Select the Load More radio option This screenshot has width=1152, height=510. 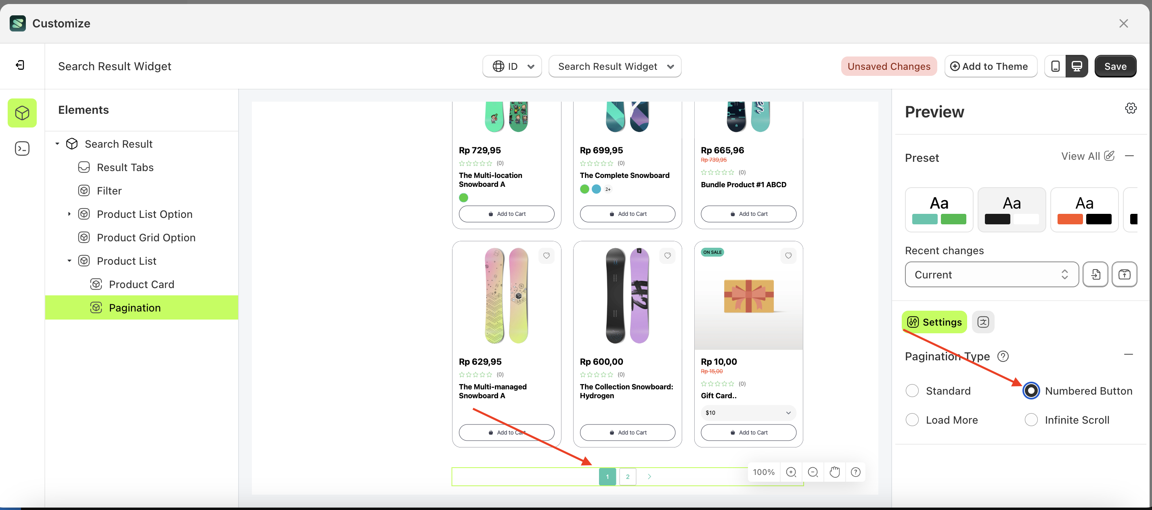click(912, 420)
